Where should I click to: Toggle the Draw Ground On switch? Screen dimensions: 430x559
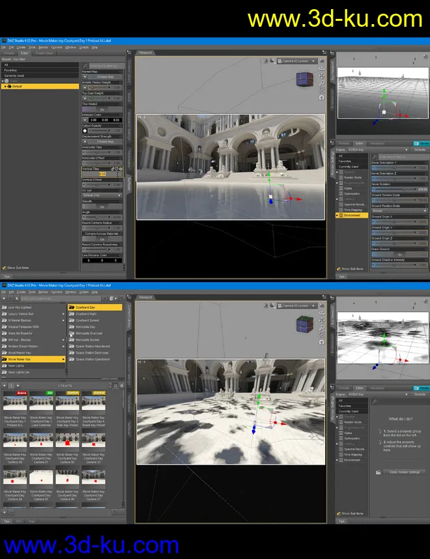[399, 254]
